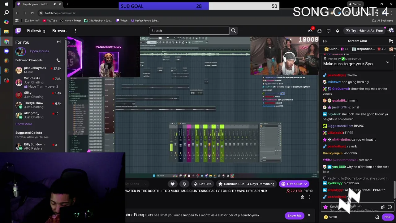396x223 pixels.
Task: Open Silky channel in sidebar
Action: (39, 95)
